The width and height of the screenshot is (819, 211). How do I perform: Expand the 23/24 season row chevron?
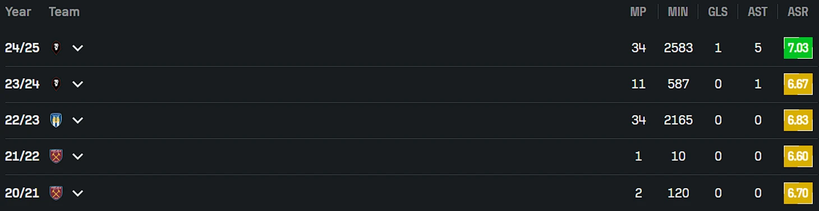click(78, 84)
